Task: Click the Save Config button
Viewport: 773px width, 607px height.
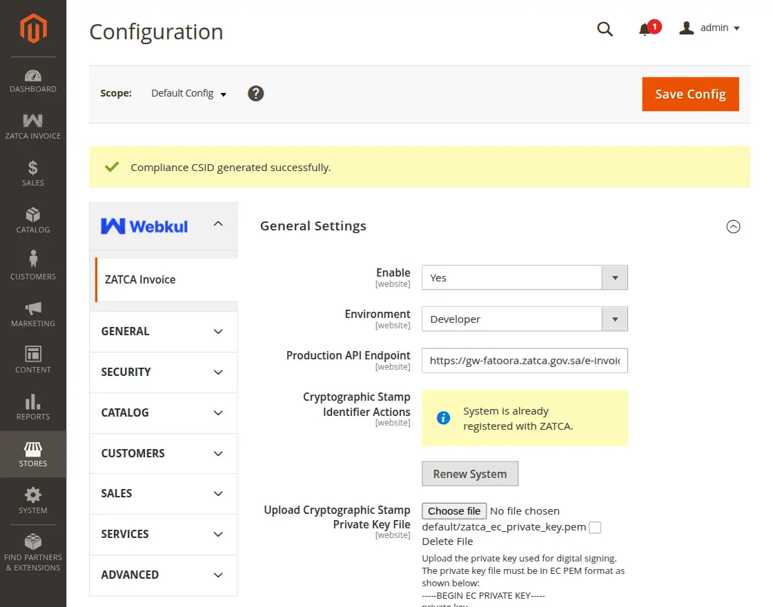Action: pyautogui.click(x=690, y=94)
